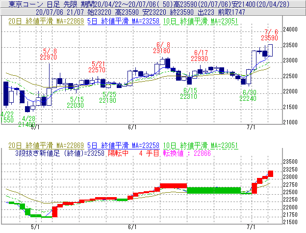This screenshot has width=306, height=233.
Task: Click the 24000 price axis label
Action: point(290,29)
